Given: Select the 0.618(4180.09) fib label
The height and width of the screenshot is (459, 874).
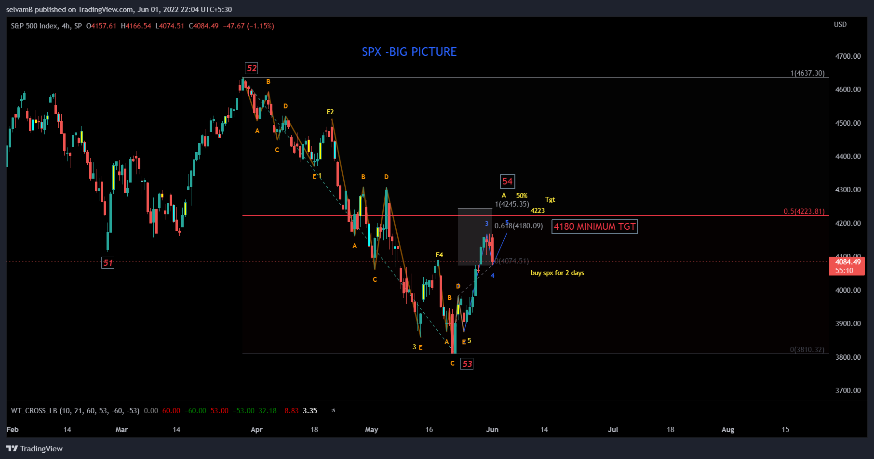Looking at the screenshot, I should click(x=519, y=226).
